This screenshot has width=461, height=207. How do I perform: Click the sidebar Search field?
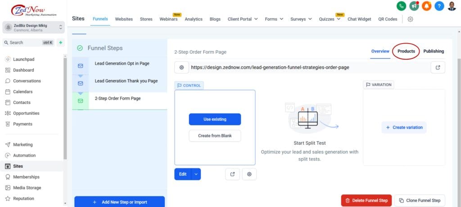[28, 43]
